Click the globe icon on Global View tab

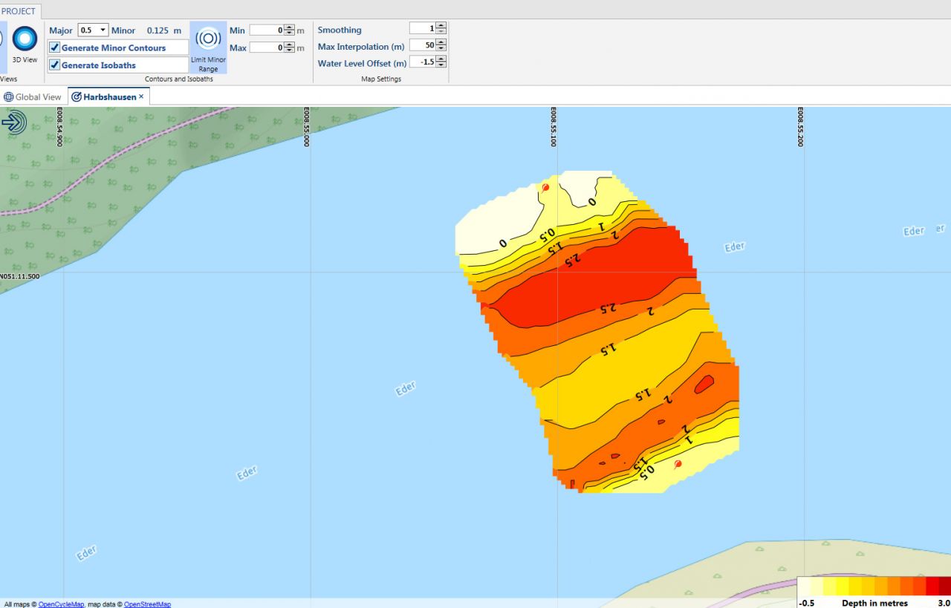[x=9, y=97]
